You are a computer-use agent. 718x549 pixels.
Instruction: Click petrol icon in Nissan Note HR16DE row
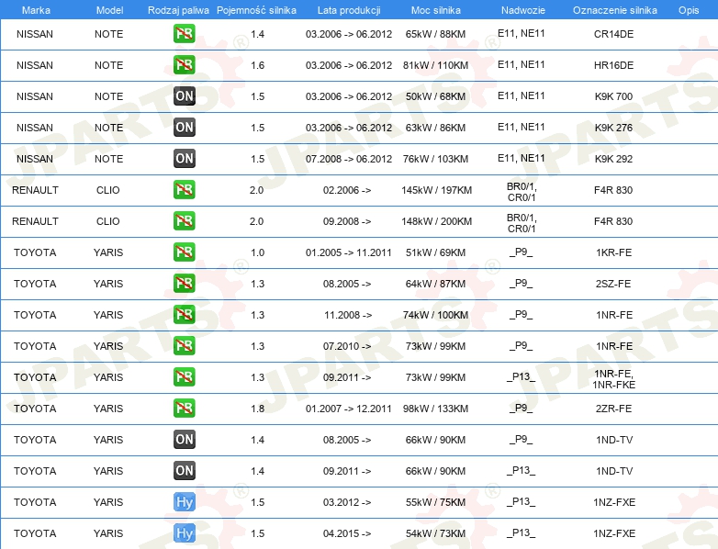coord(184,65)
